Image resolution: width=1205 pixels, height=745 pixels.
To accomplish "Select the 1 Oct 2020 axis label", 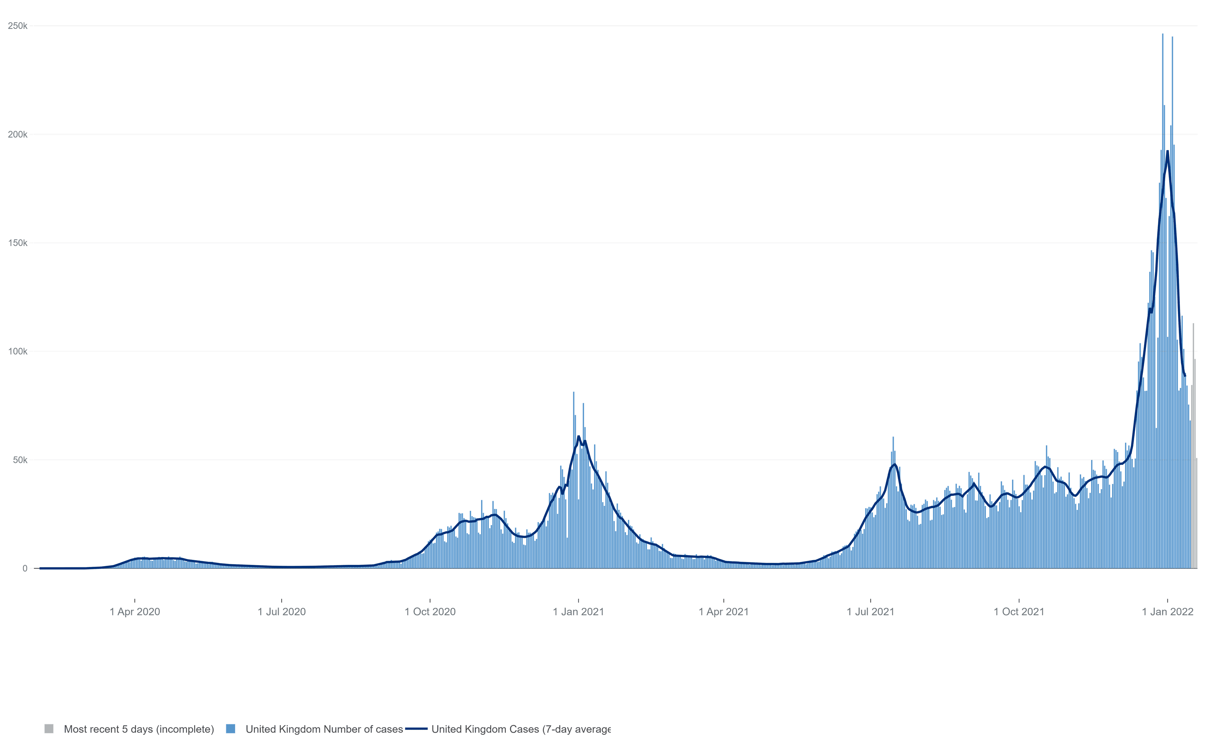I will [430, 612].
